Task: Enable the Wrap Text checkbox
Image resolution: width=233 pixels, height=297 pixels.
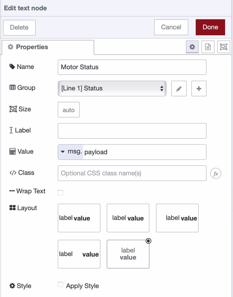Action: 60,192
